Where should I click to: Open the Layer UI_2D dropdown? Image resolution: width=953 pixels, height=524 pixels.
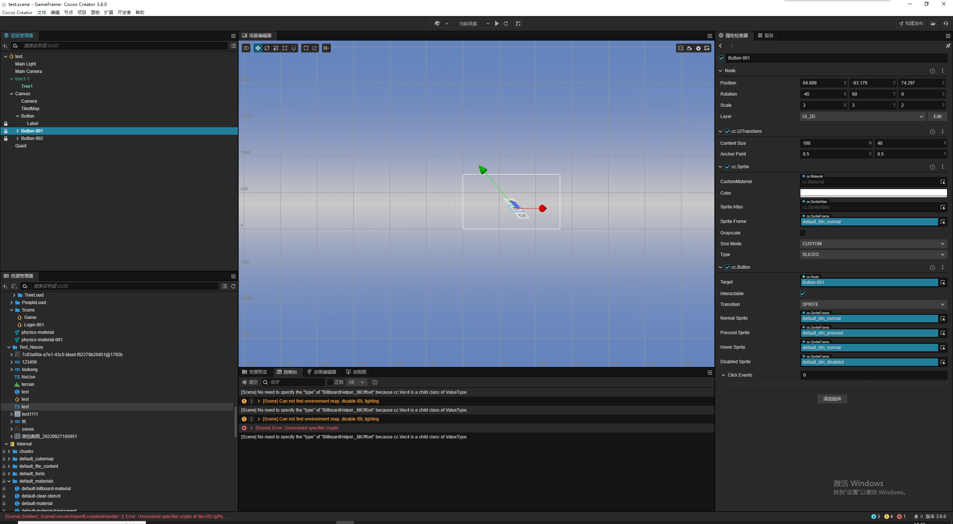coord(863,116)
